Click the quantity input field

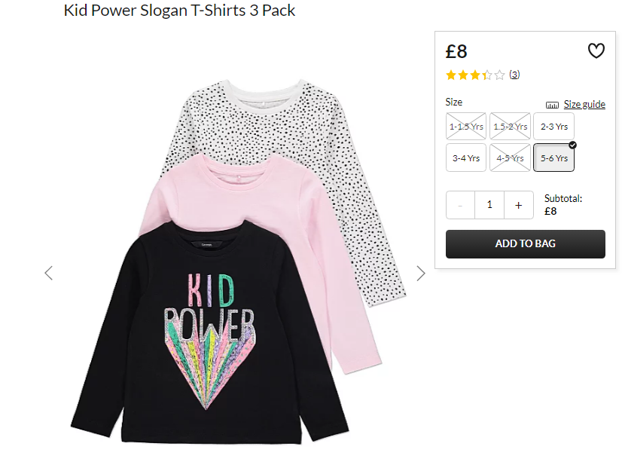tap(489, 205)
